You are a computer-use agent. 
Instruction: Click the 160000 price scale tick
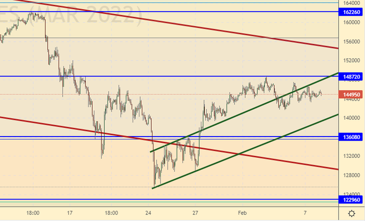tap(352, 22)
